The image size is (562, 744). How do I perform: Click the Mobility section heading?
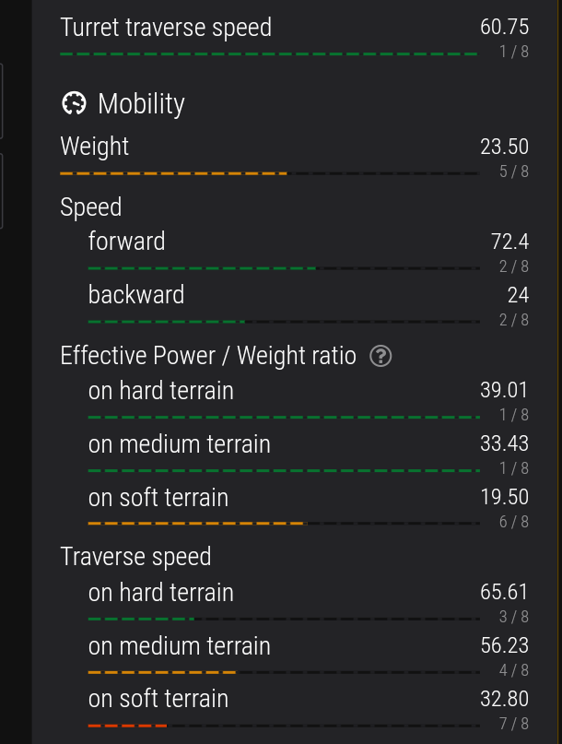click(x=141, y=104)
